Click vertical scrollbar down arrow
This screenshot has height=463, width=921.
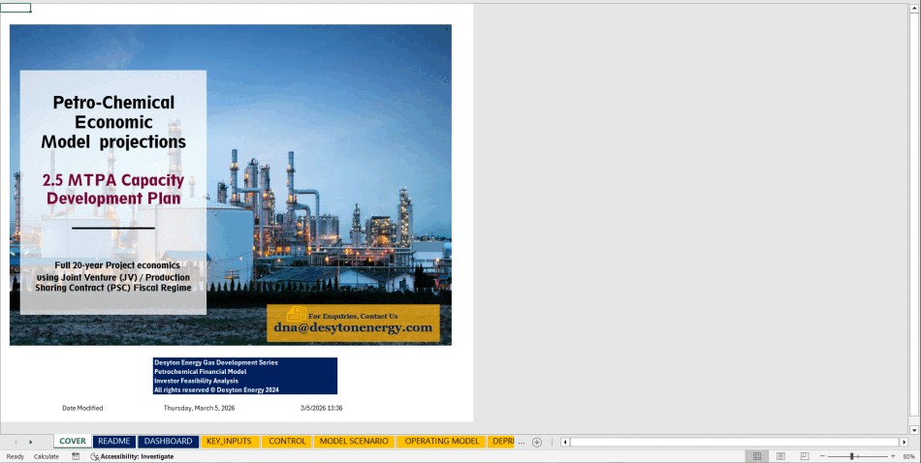click(x=915, y=429)
